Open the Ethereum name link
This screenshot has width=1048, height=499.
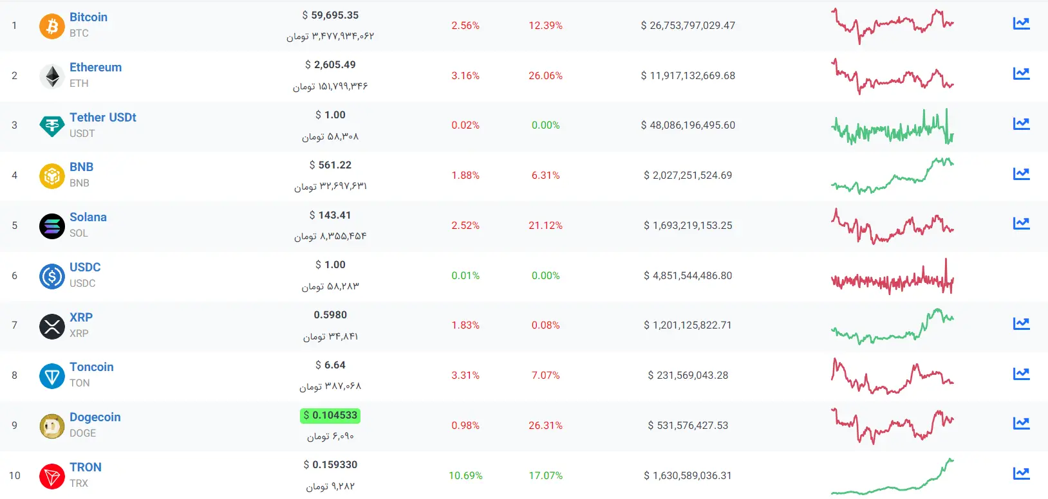tap(96, 68)
